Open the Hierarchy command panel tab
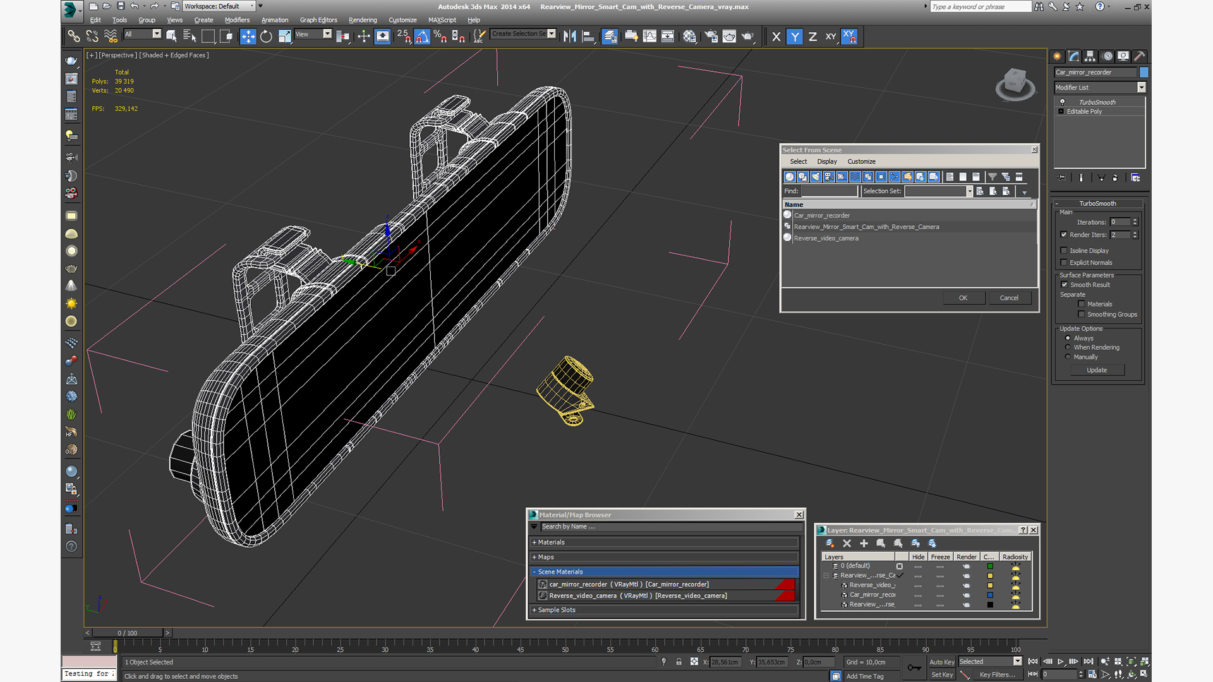Image resolution: width=1213 pixels, height=682 pixels. click(1090, 56)
